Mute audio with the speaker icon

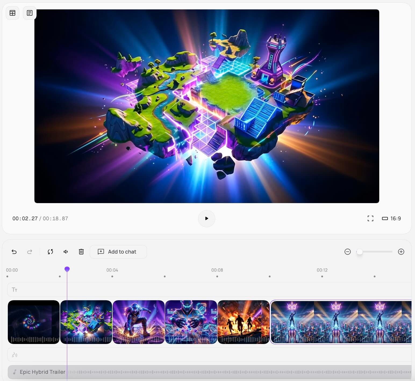66,252
